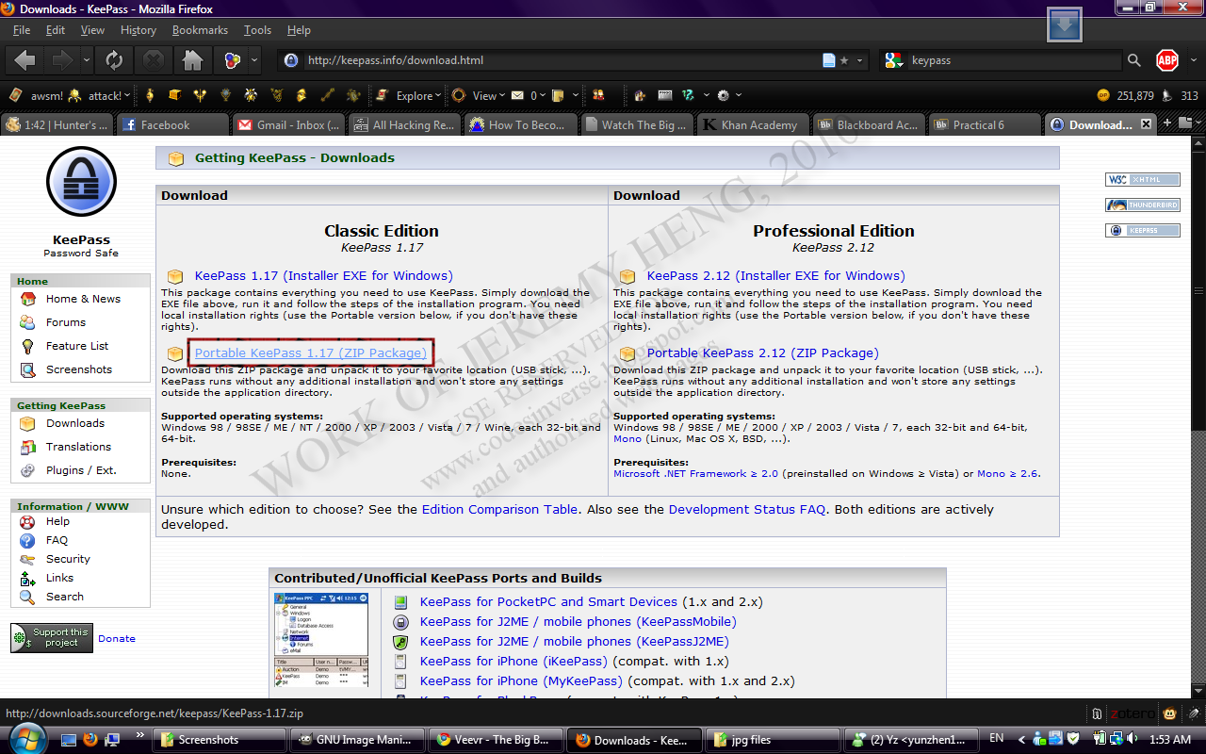Bookmark this page with the star icon
This screenshot has width=1206, height=754.
pyautogui.click(x=844, y=60)
